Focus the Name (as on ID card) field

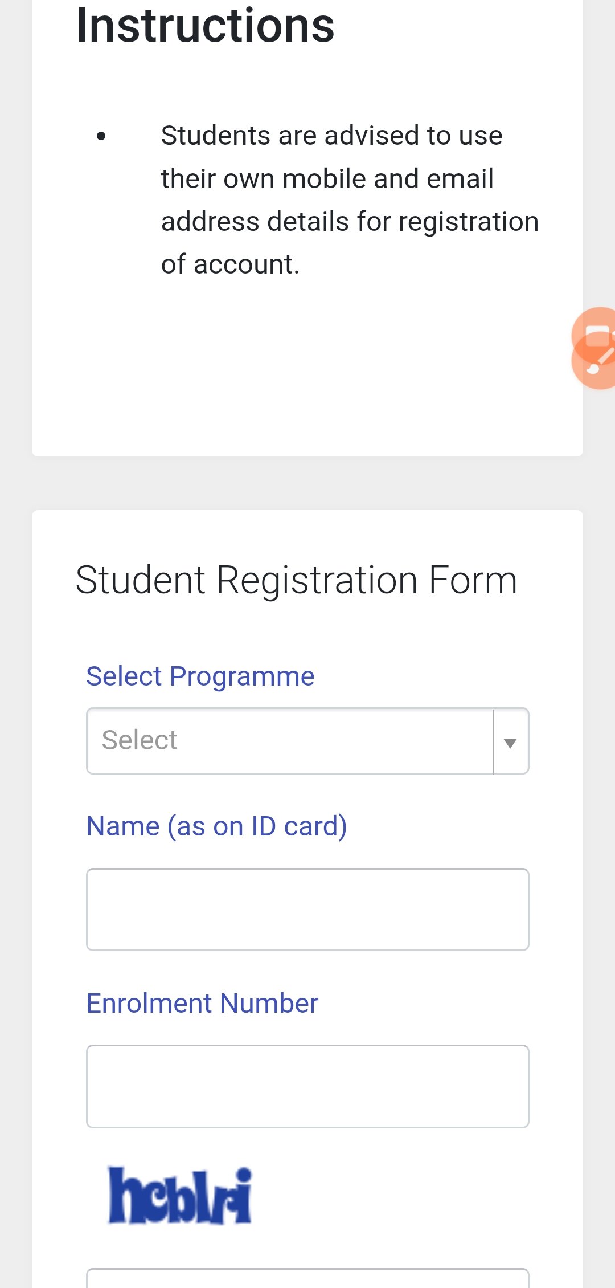pos(307,910)
